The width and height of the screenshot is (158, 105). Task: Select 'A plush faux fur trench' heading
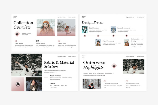[132, 84]
